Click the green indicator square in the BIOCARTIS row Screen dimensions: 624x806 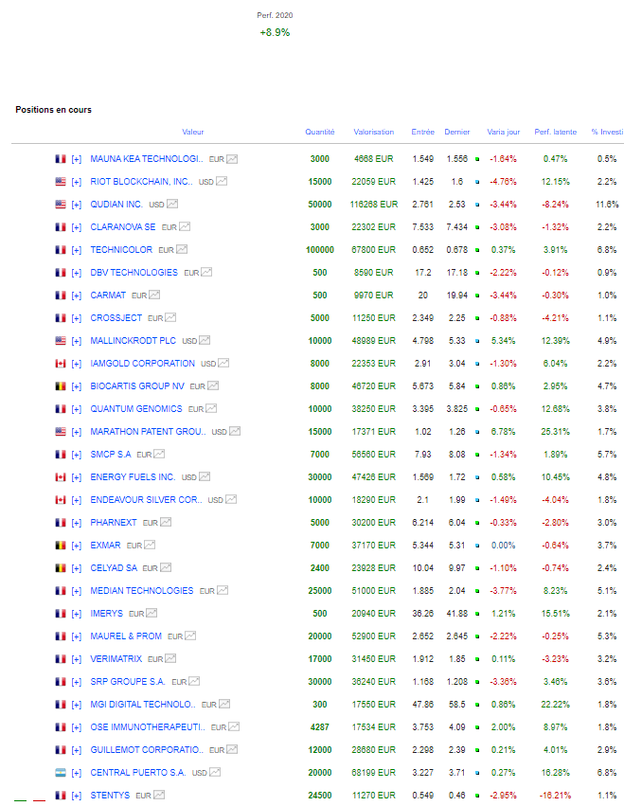coord(477,386)
